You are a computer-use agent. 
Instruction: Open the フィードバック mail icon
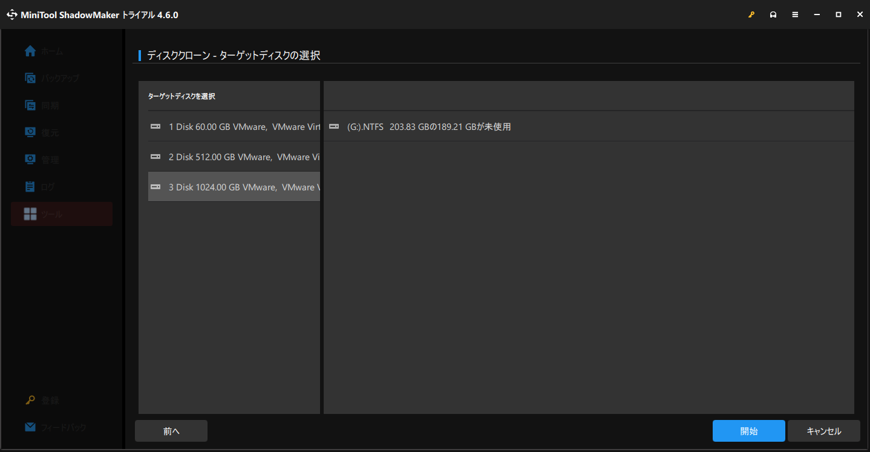[x=30, y=427]
